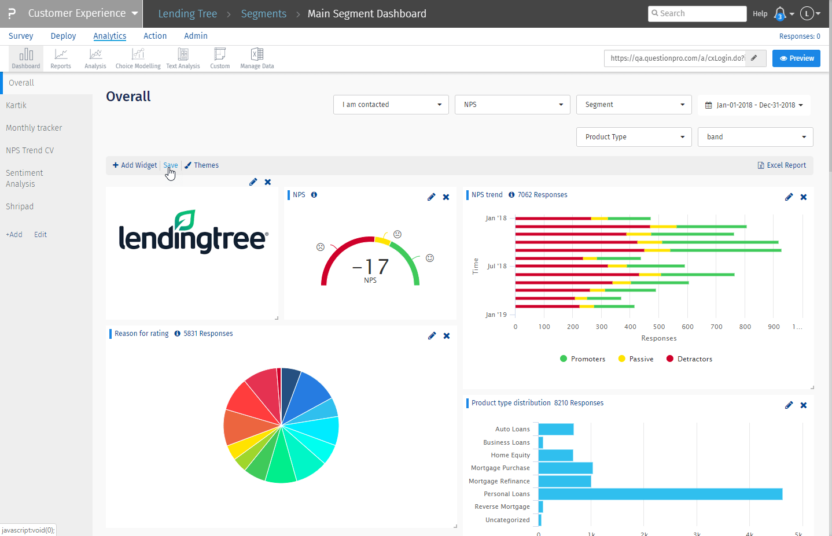Close the NPS gauge widget

446,197
